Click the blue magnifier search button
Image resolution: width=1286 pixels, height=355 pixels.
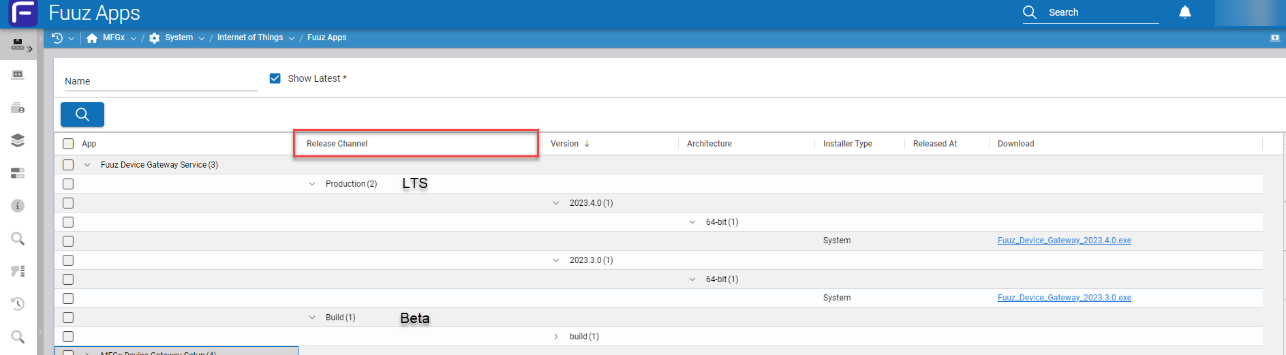tap(82, 114)
